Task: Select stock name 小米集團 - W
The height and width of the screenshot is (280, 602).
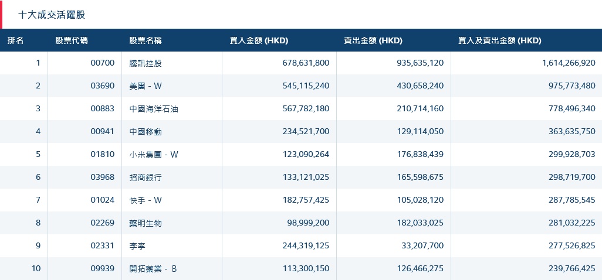Action: click(x=154, y=155)
